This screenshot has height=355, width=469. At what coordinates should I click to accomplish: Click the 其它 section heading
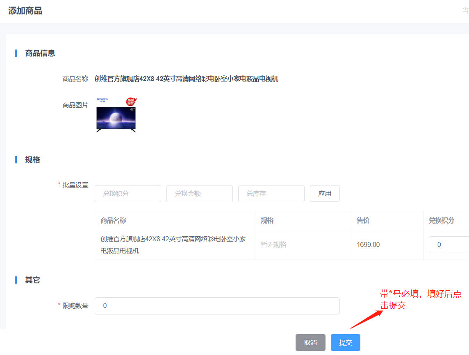pyautogui.click(x=33, y=280)
